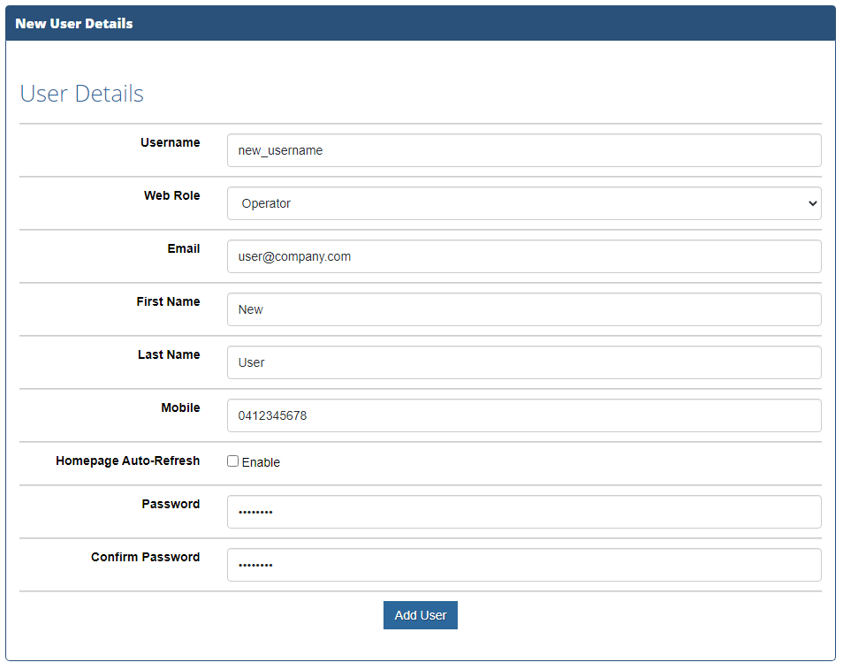Image resolution: width=843 pixels, height=670 pixels.
Task: Click the Username input field
Action: pos(524,150)
